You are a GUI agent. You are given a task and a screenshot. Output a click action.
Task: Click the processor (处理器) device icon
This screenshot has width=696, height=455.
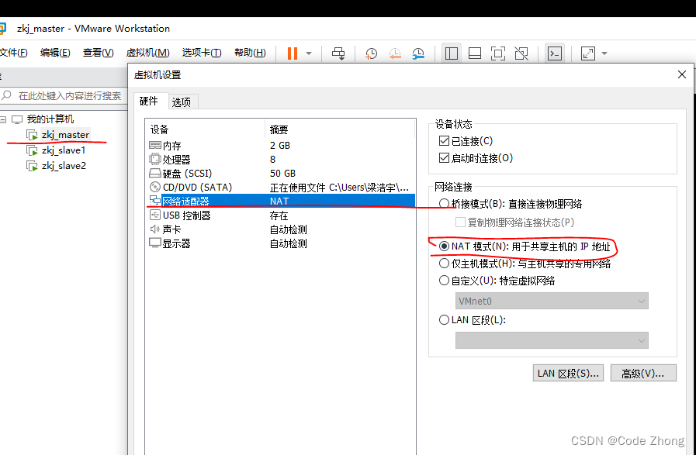coord(155,159)
